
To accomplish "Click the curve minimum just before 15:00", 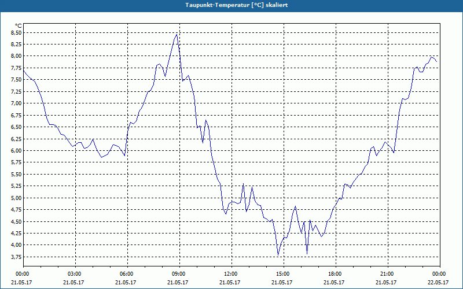I will 278,255.
